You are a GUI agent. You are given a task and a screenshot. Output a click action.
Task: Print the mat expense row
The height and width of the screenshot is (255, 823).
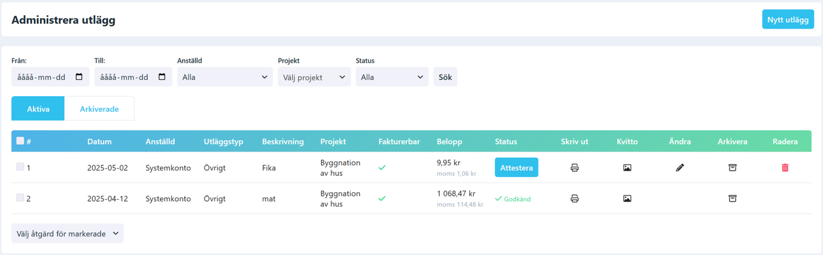574,199
